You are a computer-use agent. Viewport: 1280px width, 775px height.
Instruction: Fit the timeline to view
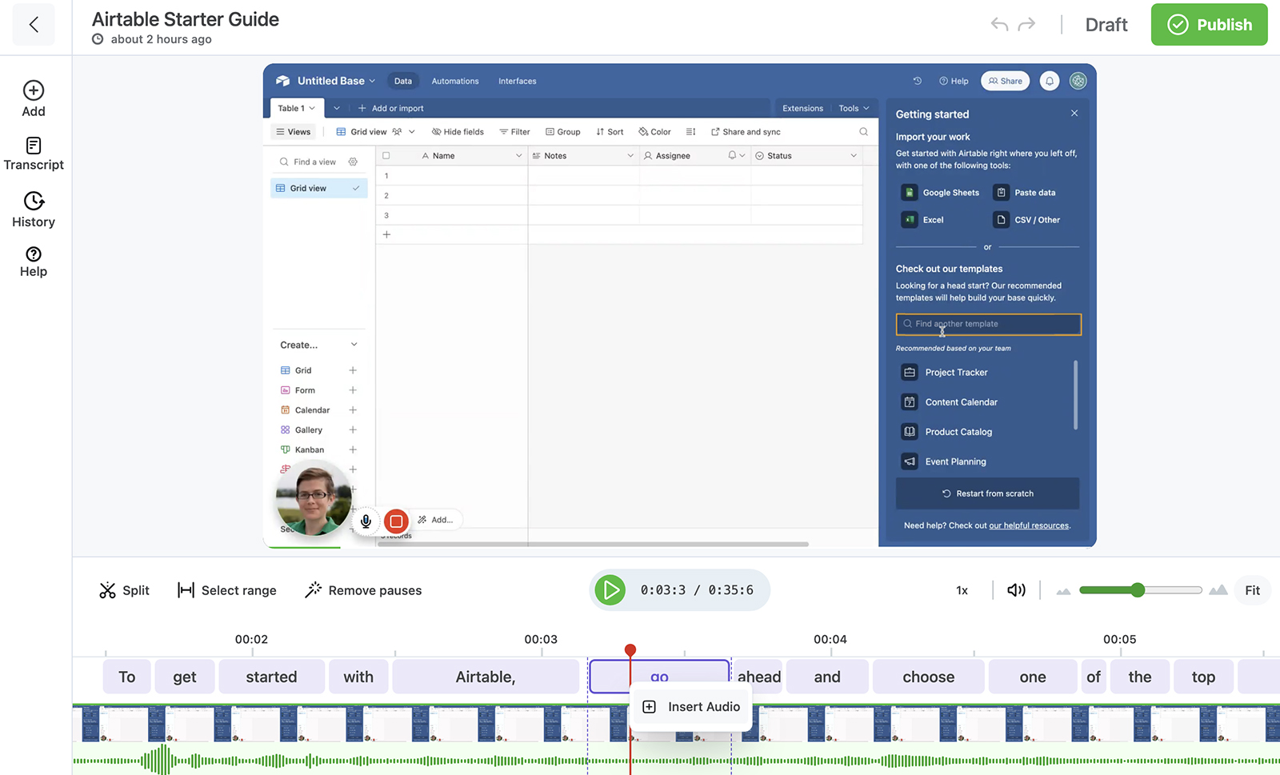[x=1252, y=590]
